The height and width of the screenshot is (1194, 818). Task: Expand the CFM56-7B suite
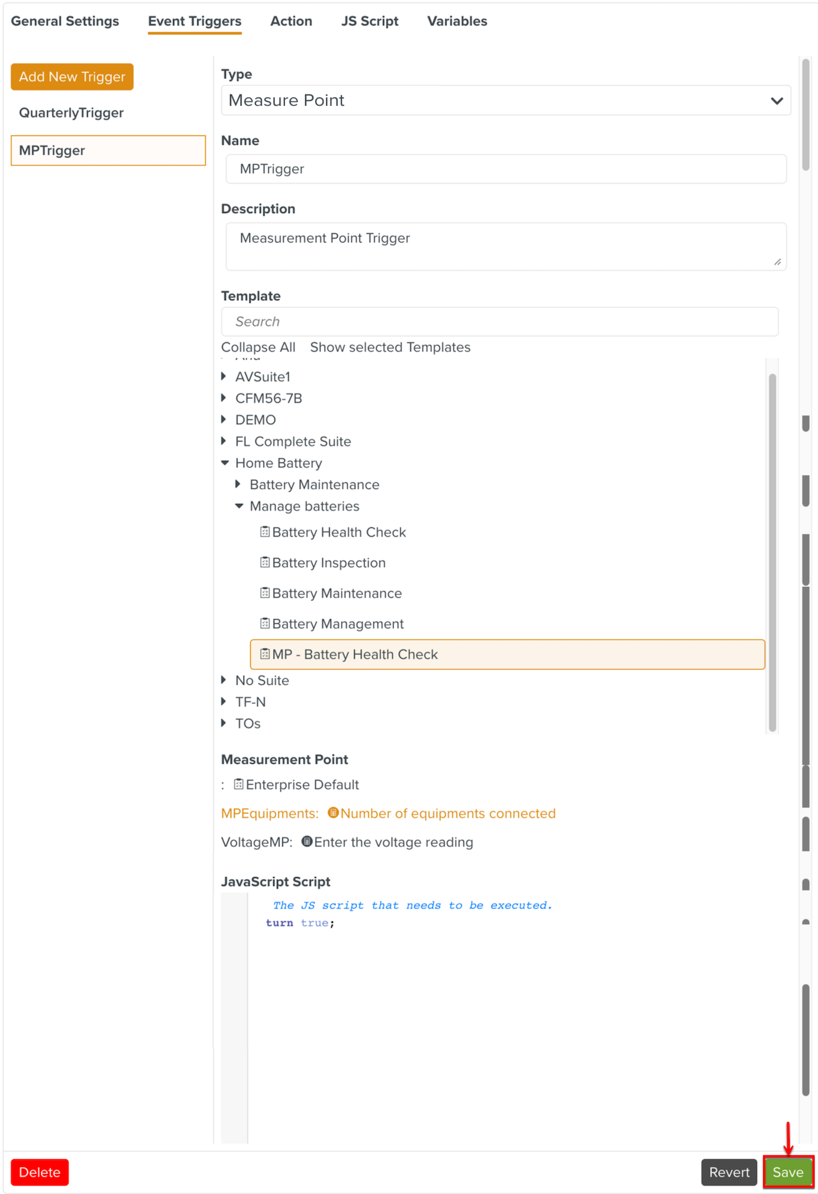pyautogui.click(x=224, y=398)
